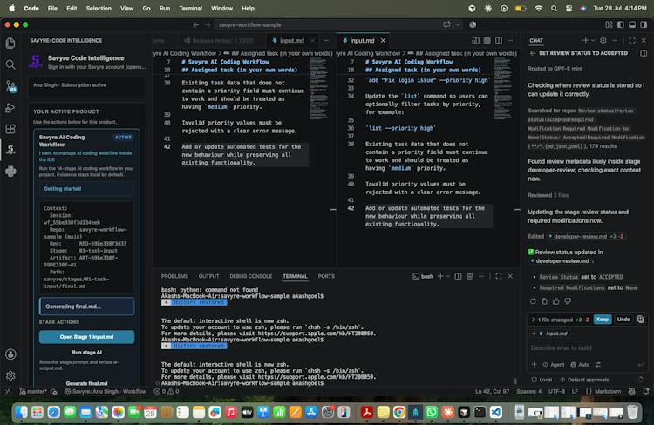Click Ln 42, Col 97 in status bar
Viewport: 654px width, 425px height.
point(492,391)
